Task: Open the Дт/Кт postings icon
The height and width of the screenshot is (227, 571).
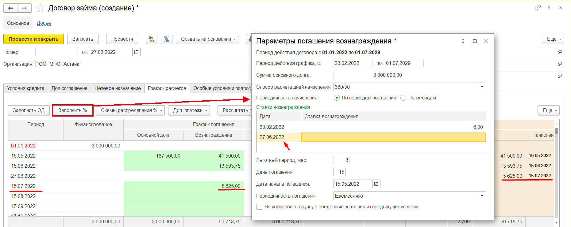Action: tap(152, 39)
